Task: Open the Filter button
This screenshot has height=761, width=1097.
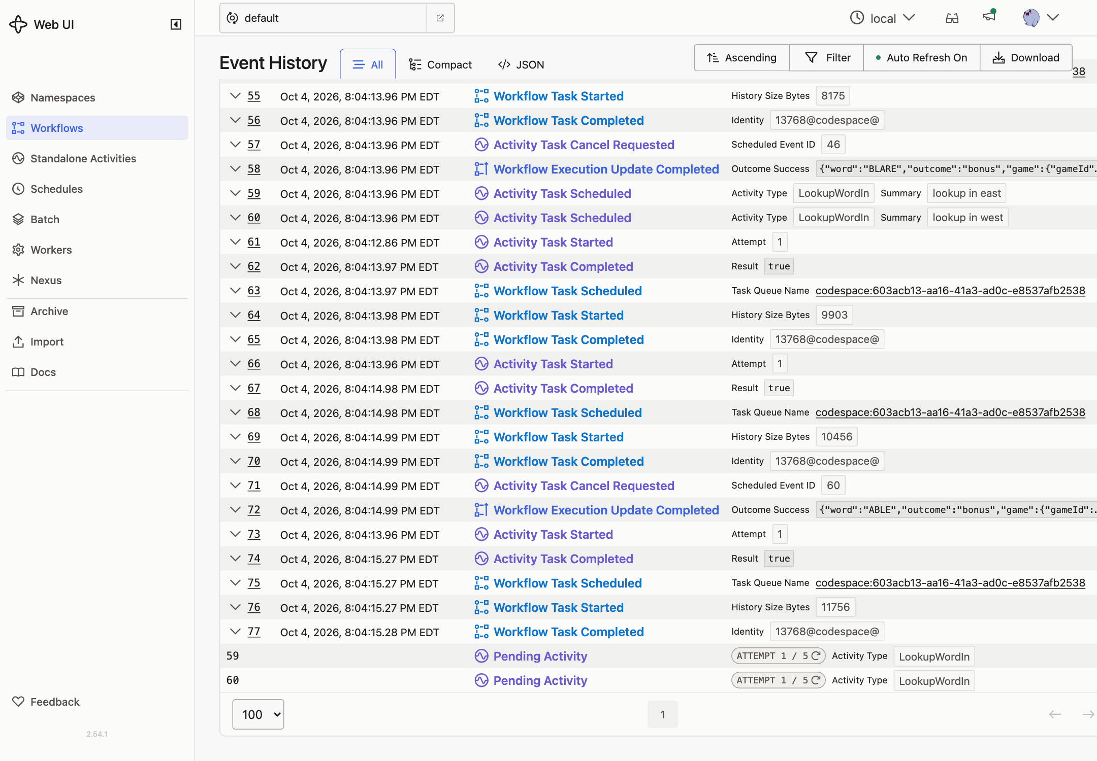Action: coord(827,58)
